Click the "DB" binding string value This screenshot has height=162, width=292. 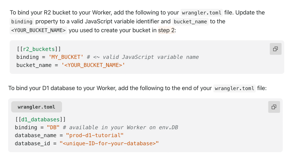click(53, 127)
